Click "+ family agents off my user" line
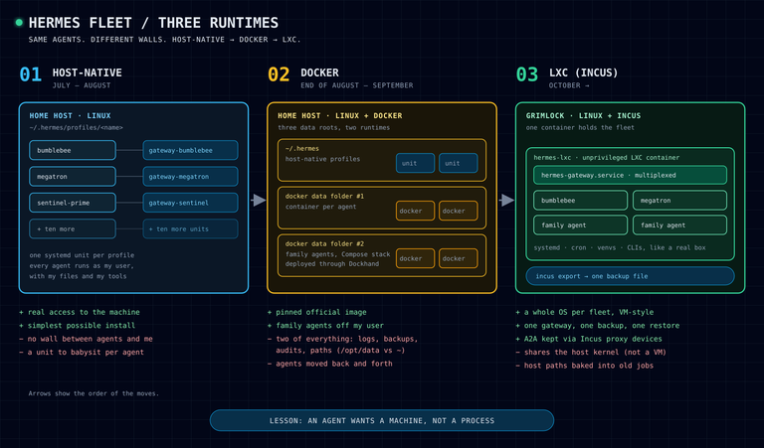The image size is (764, 448). [325, 326]
